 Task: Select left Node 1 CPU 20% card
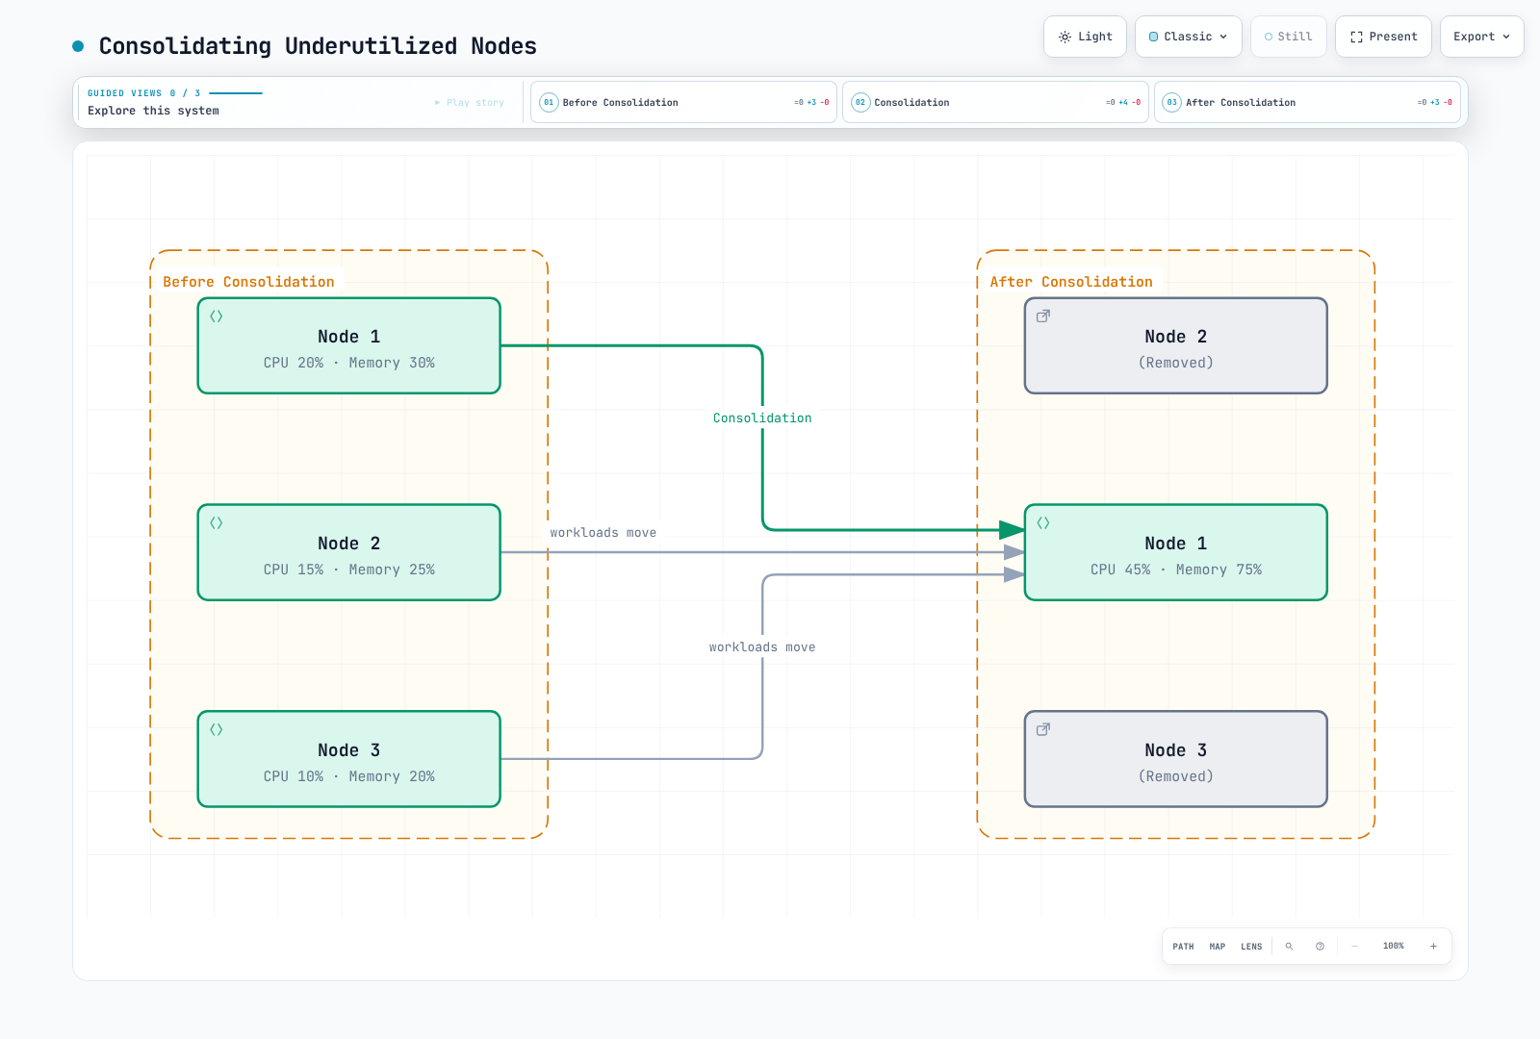(x=349, y=345)
